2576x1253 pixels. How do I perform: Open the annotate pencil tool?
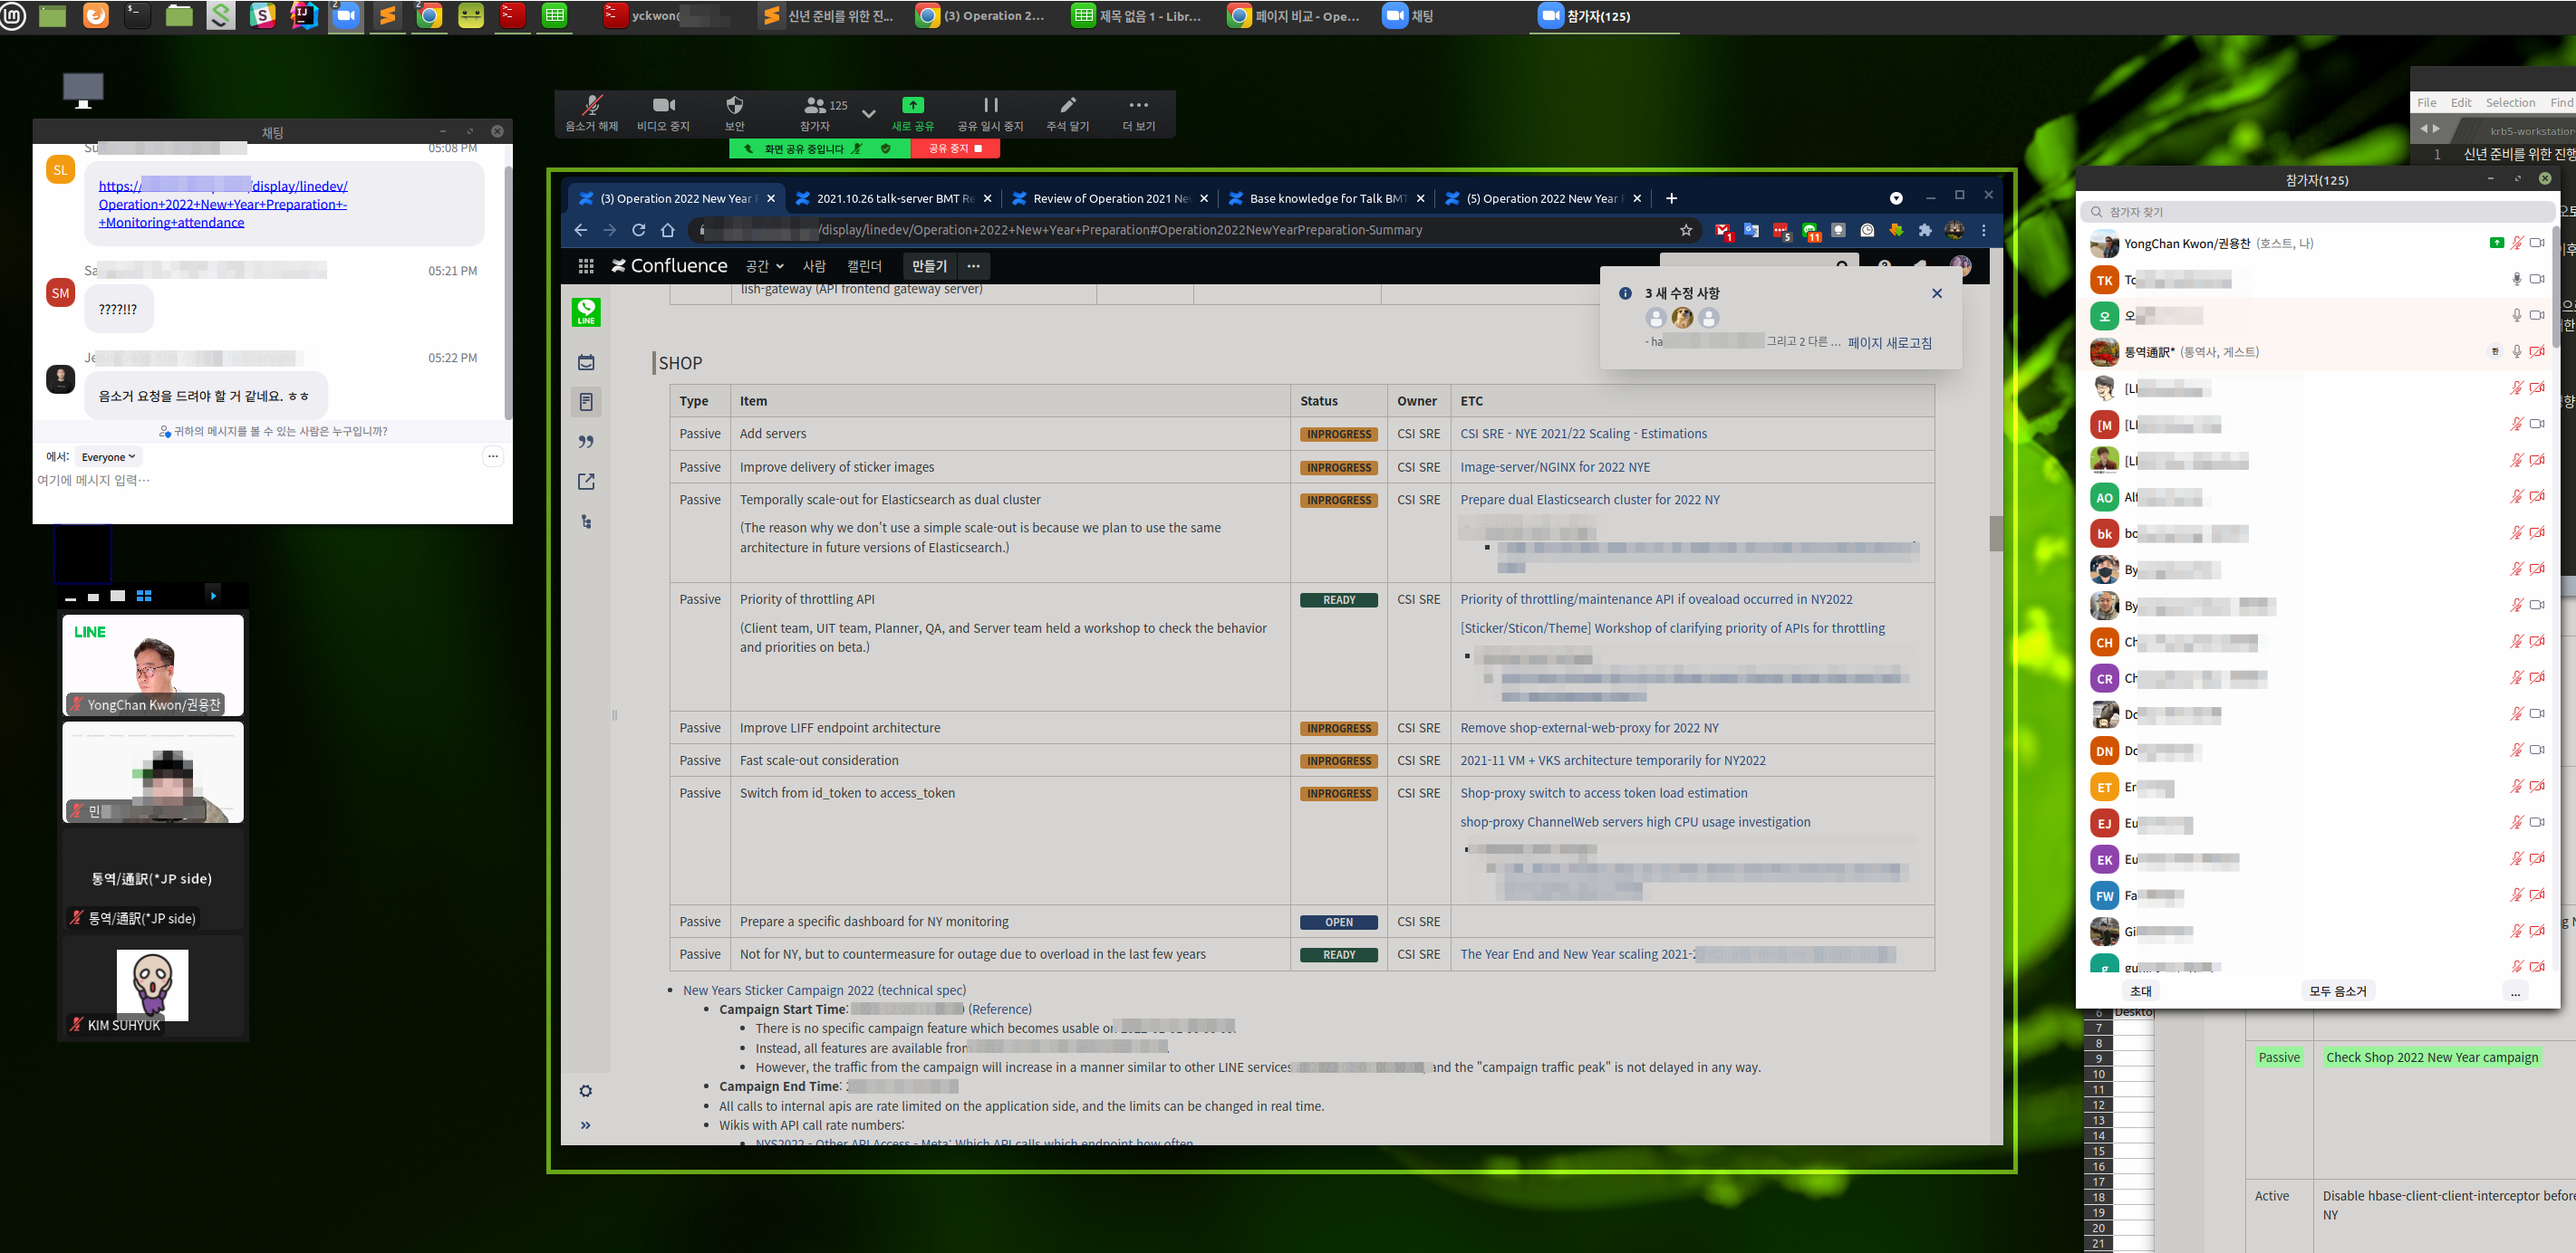point(1067,113)
